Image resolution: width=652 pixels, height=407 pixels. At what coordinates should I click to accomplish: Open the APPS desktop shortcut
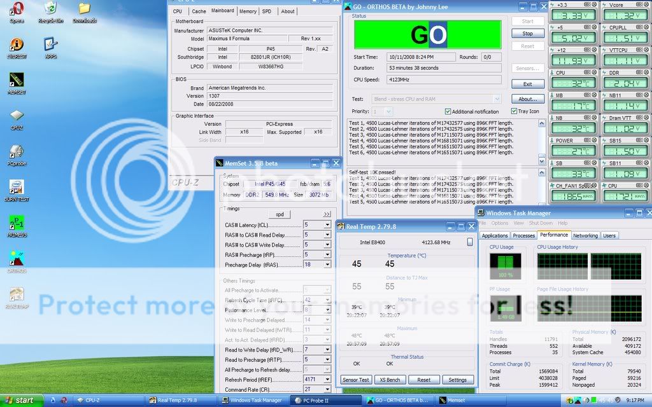[x=50, y=48]
